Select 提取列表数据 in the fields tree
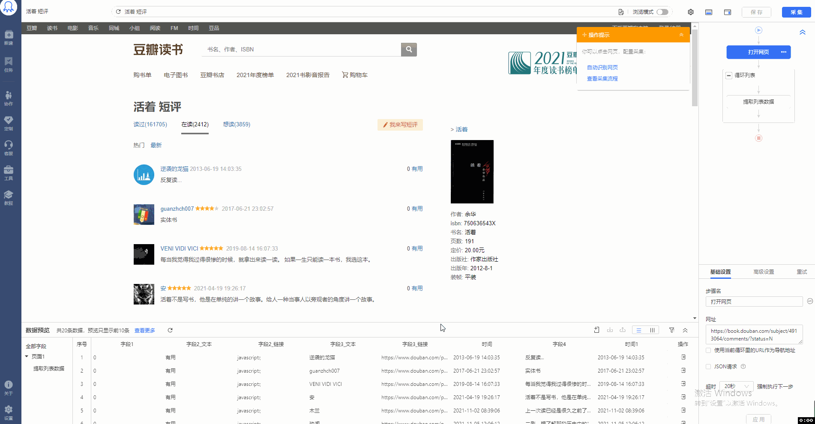The image size is (815, 424). [x=49, y=368]
